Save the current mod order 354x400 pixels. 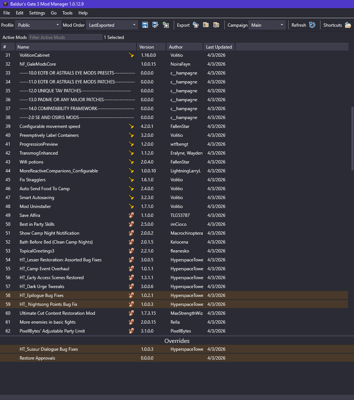(145, 25)
